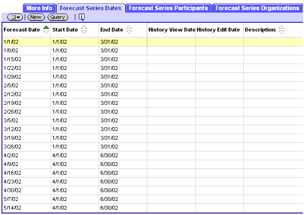Sort by Start Date column arrows
Viewport: 304px width, 215px height.
click(84, 30)
